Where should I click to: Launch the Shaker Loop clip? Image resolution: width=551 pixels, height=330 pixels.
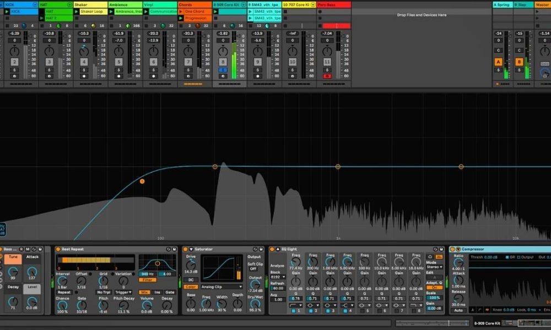(x=77, y=12)
